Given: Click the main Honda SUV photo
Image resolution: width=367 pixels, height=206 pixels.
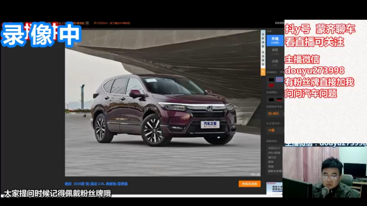Looking at the screenshot, I should [x=163, y=103].
